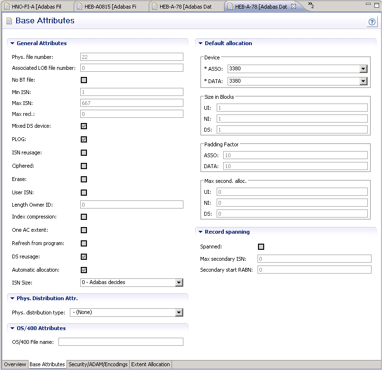Click the Help icon
This screenshot has width=382, height=370.
click(x=372, y=22)
